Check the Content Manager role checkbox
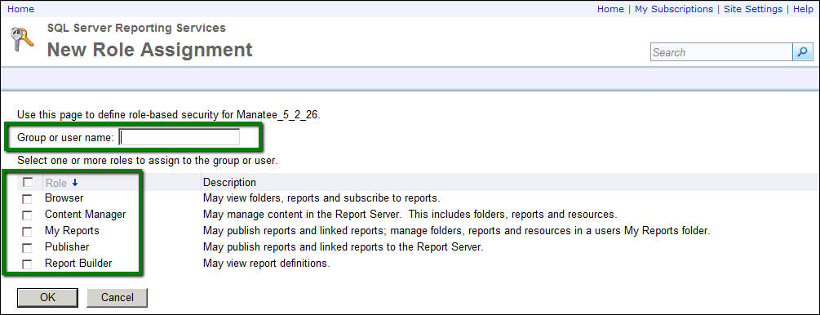 click(x=27, y=215)
